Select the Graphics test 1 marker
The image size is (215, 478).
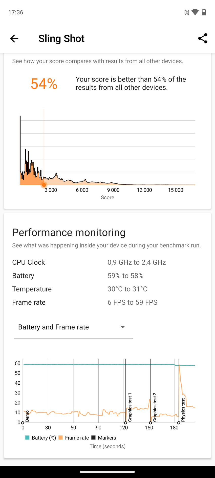[126, 423]
